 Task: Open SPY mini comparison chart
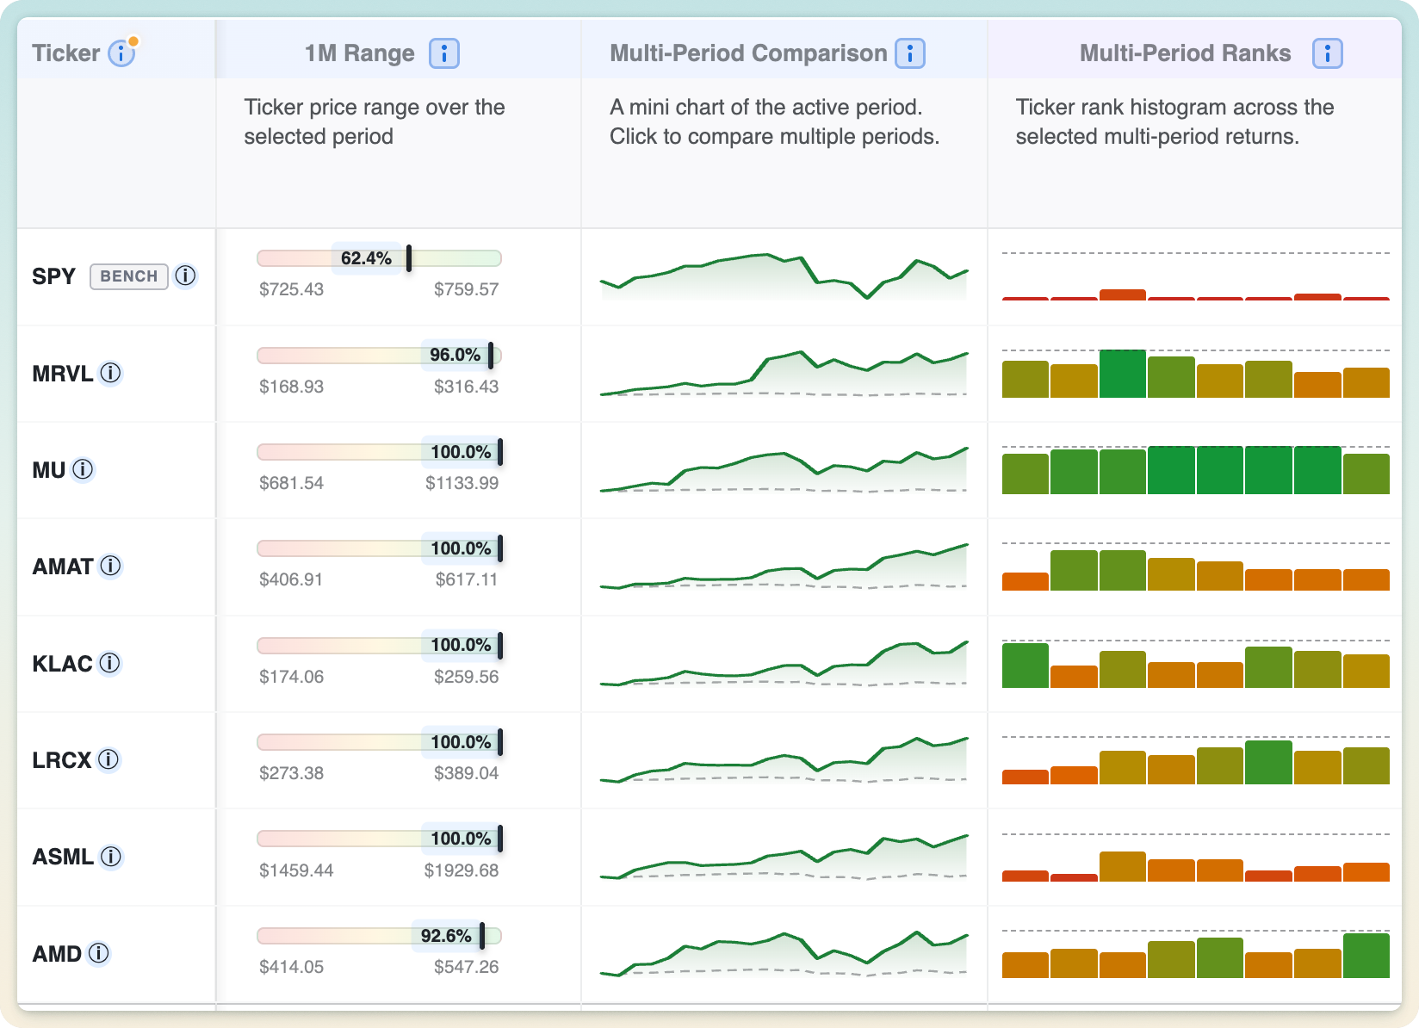[x=784, y=276]
